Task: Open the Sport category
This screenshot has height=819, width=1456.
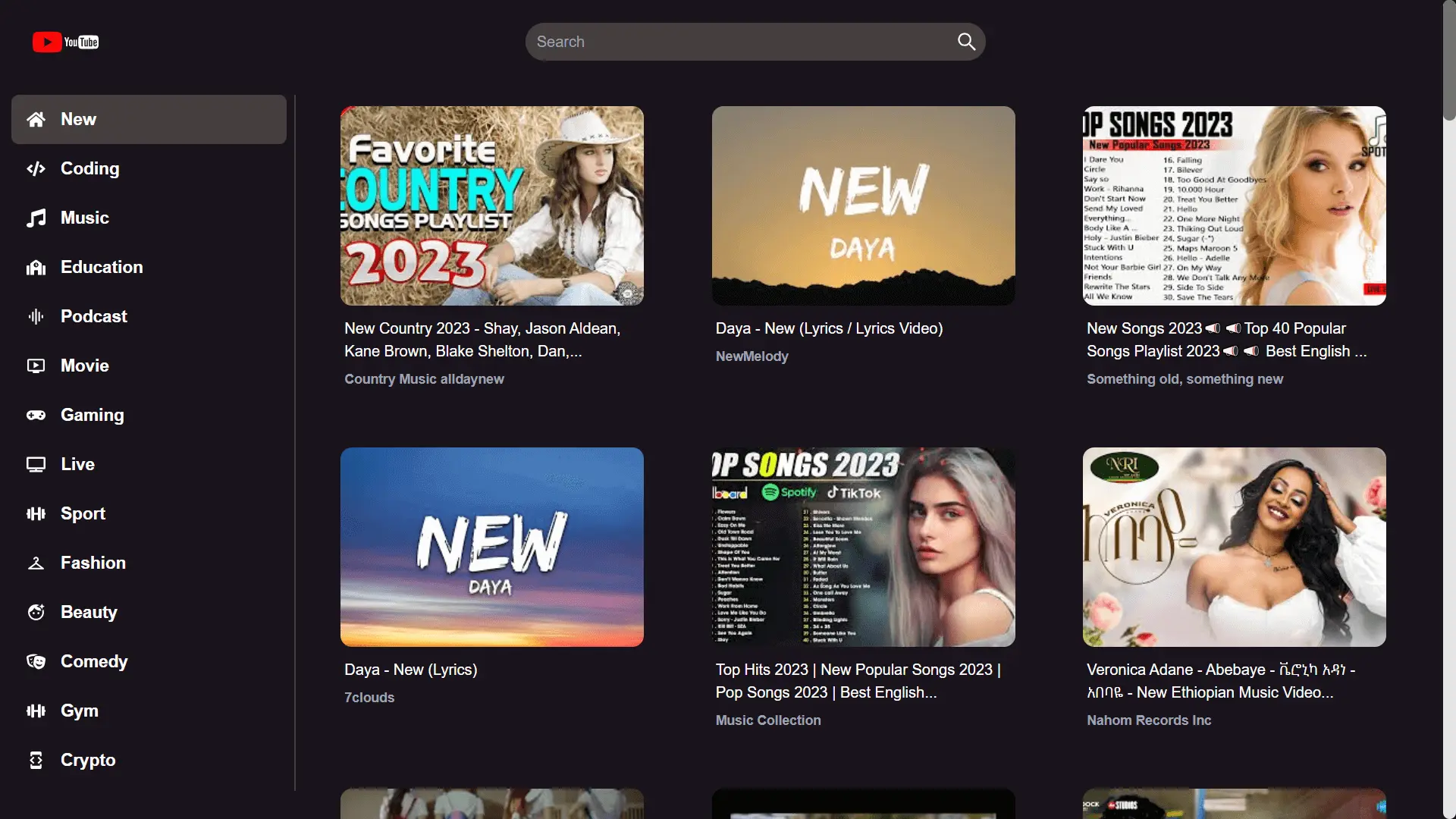Action: pyautogui.click(x=83, y=513)
